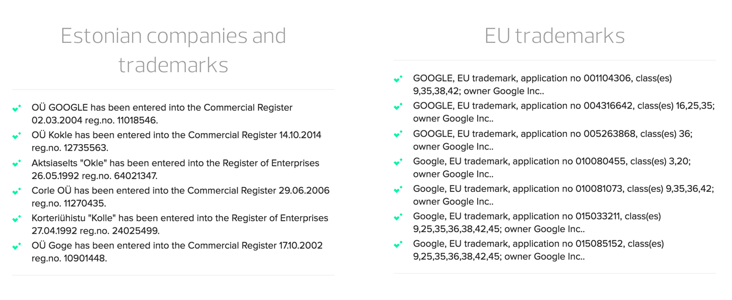The image size is (732, 300).
Task: Click the check icon next to OÜ Goge
Action: (x=17, y=246)
